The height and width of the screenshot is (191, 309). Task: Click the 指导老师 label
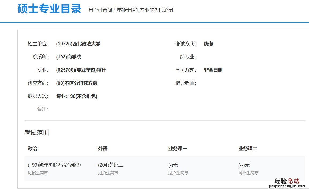point(185,83)
